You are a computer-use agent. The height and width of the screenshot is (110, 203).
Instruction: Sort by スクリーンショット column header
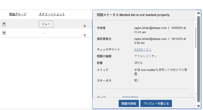[52, 14]
